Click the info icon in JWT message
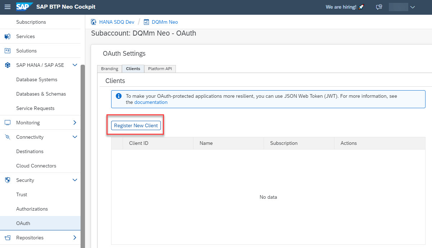The height and width of the screenshot is (248, 432). pos(119,96)
